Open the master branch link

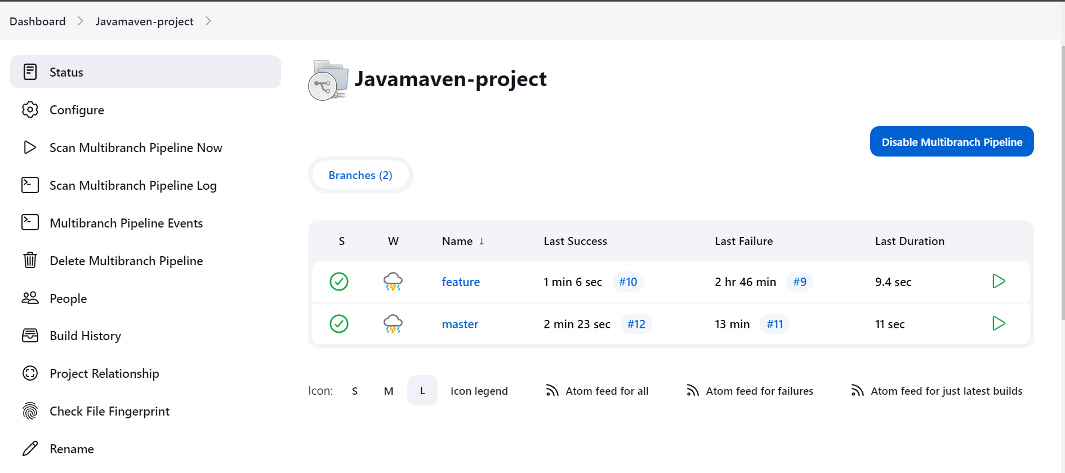pos(460,324)
